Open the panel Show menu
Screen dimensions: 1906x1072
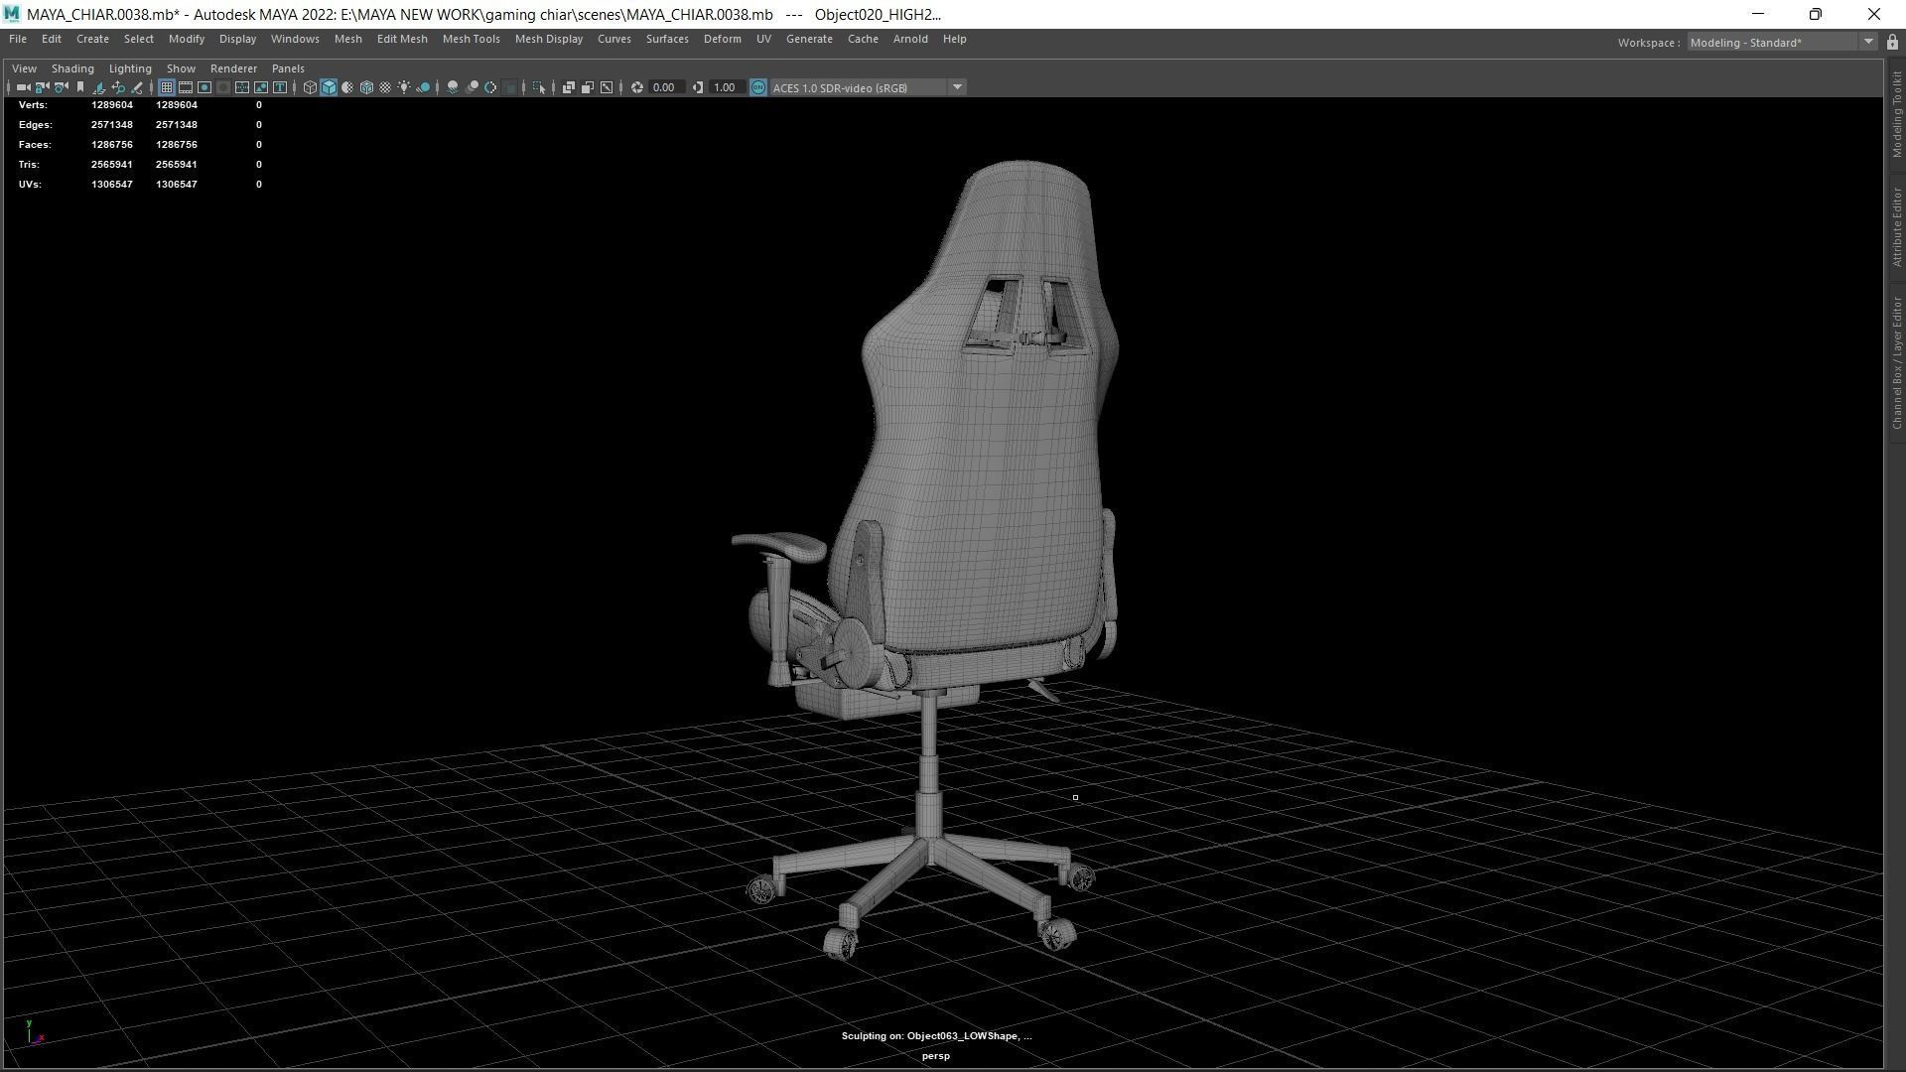click(181, 68)
